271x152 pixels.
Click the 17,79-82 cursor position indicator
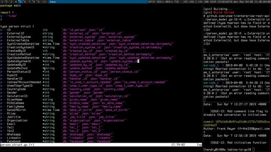click(x=178, y=145)
